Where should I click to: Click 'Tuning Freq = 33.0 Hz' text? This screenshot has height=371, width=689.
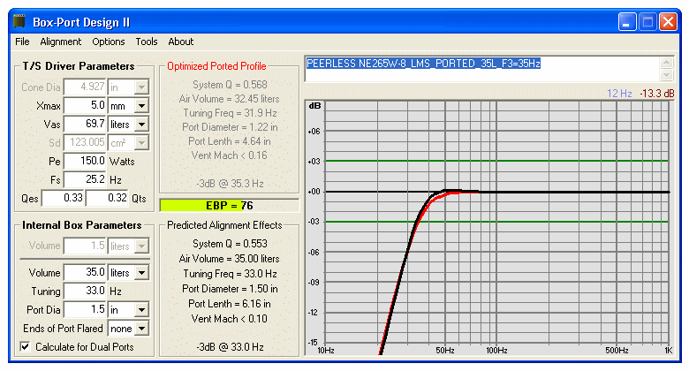pyautogui.click(x=230, y=274)
